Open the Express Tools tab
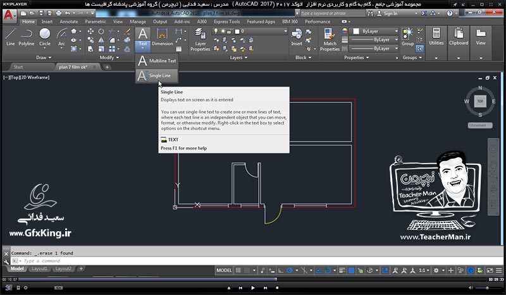This screenshot has height=295, width=506. pyautogui.click(x=227, y=21)
